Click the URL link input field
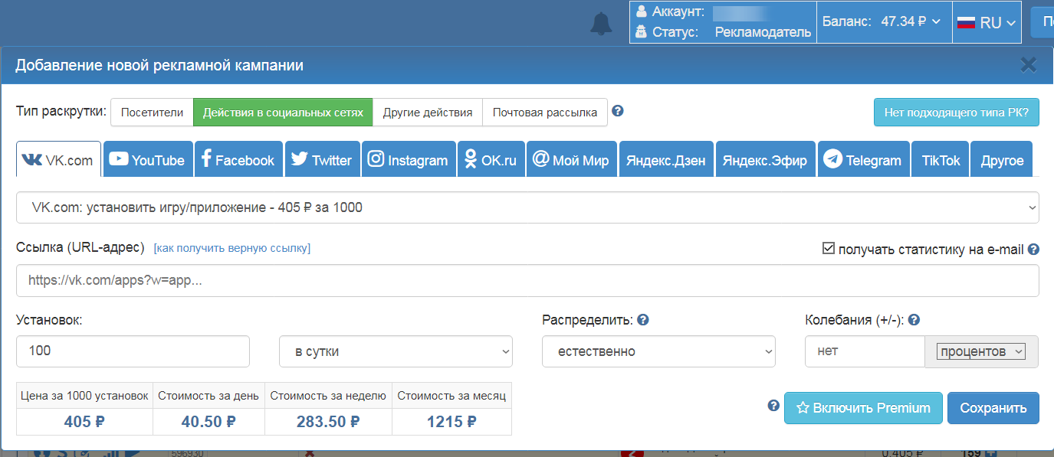The image size is (1054, 457). point(527,280)
